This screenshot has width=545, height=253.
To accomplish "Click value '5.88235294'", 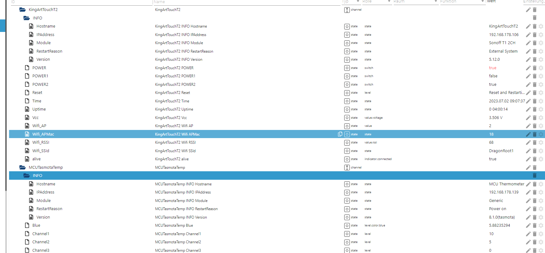I will click(x=499, y=225).
